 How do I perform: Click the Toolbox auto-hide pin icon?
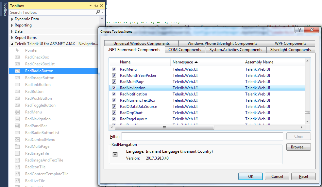pos(96,6)
